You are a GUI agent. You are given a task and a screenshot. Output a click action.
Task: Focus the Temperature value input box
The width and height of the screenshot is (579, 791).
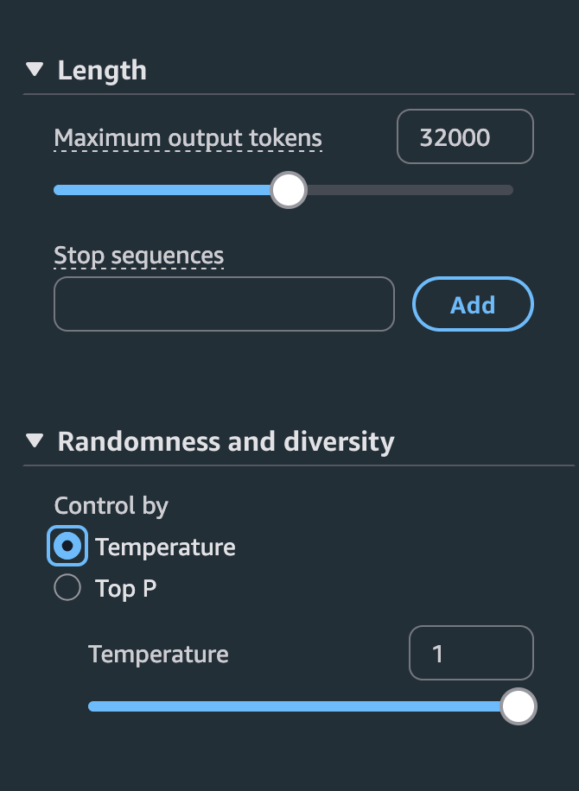click(x=471, y=654)
